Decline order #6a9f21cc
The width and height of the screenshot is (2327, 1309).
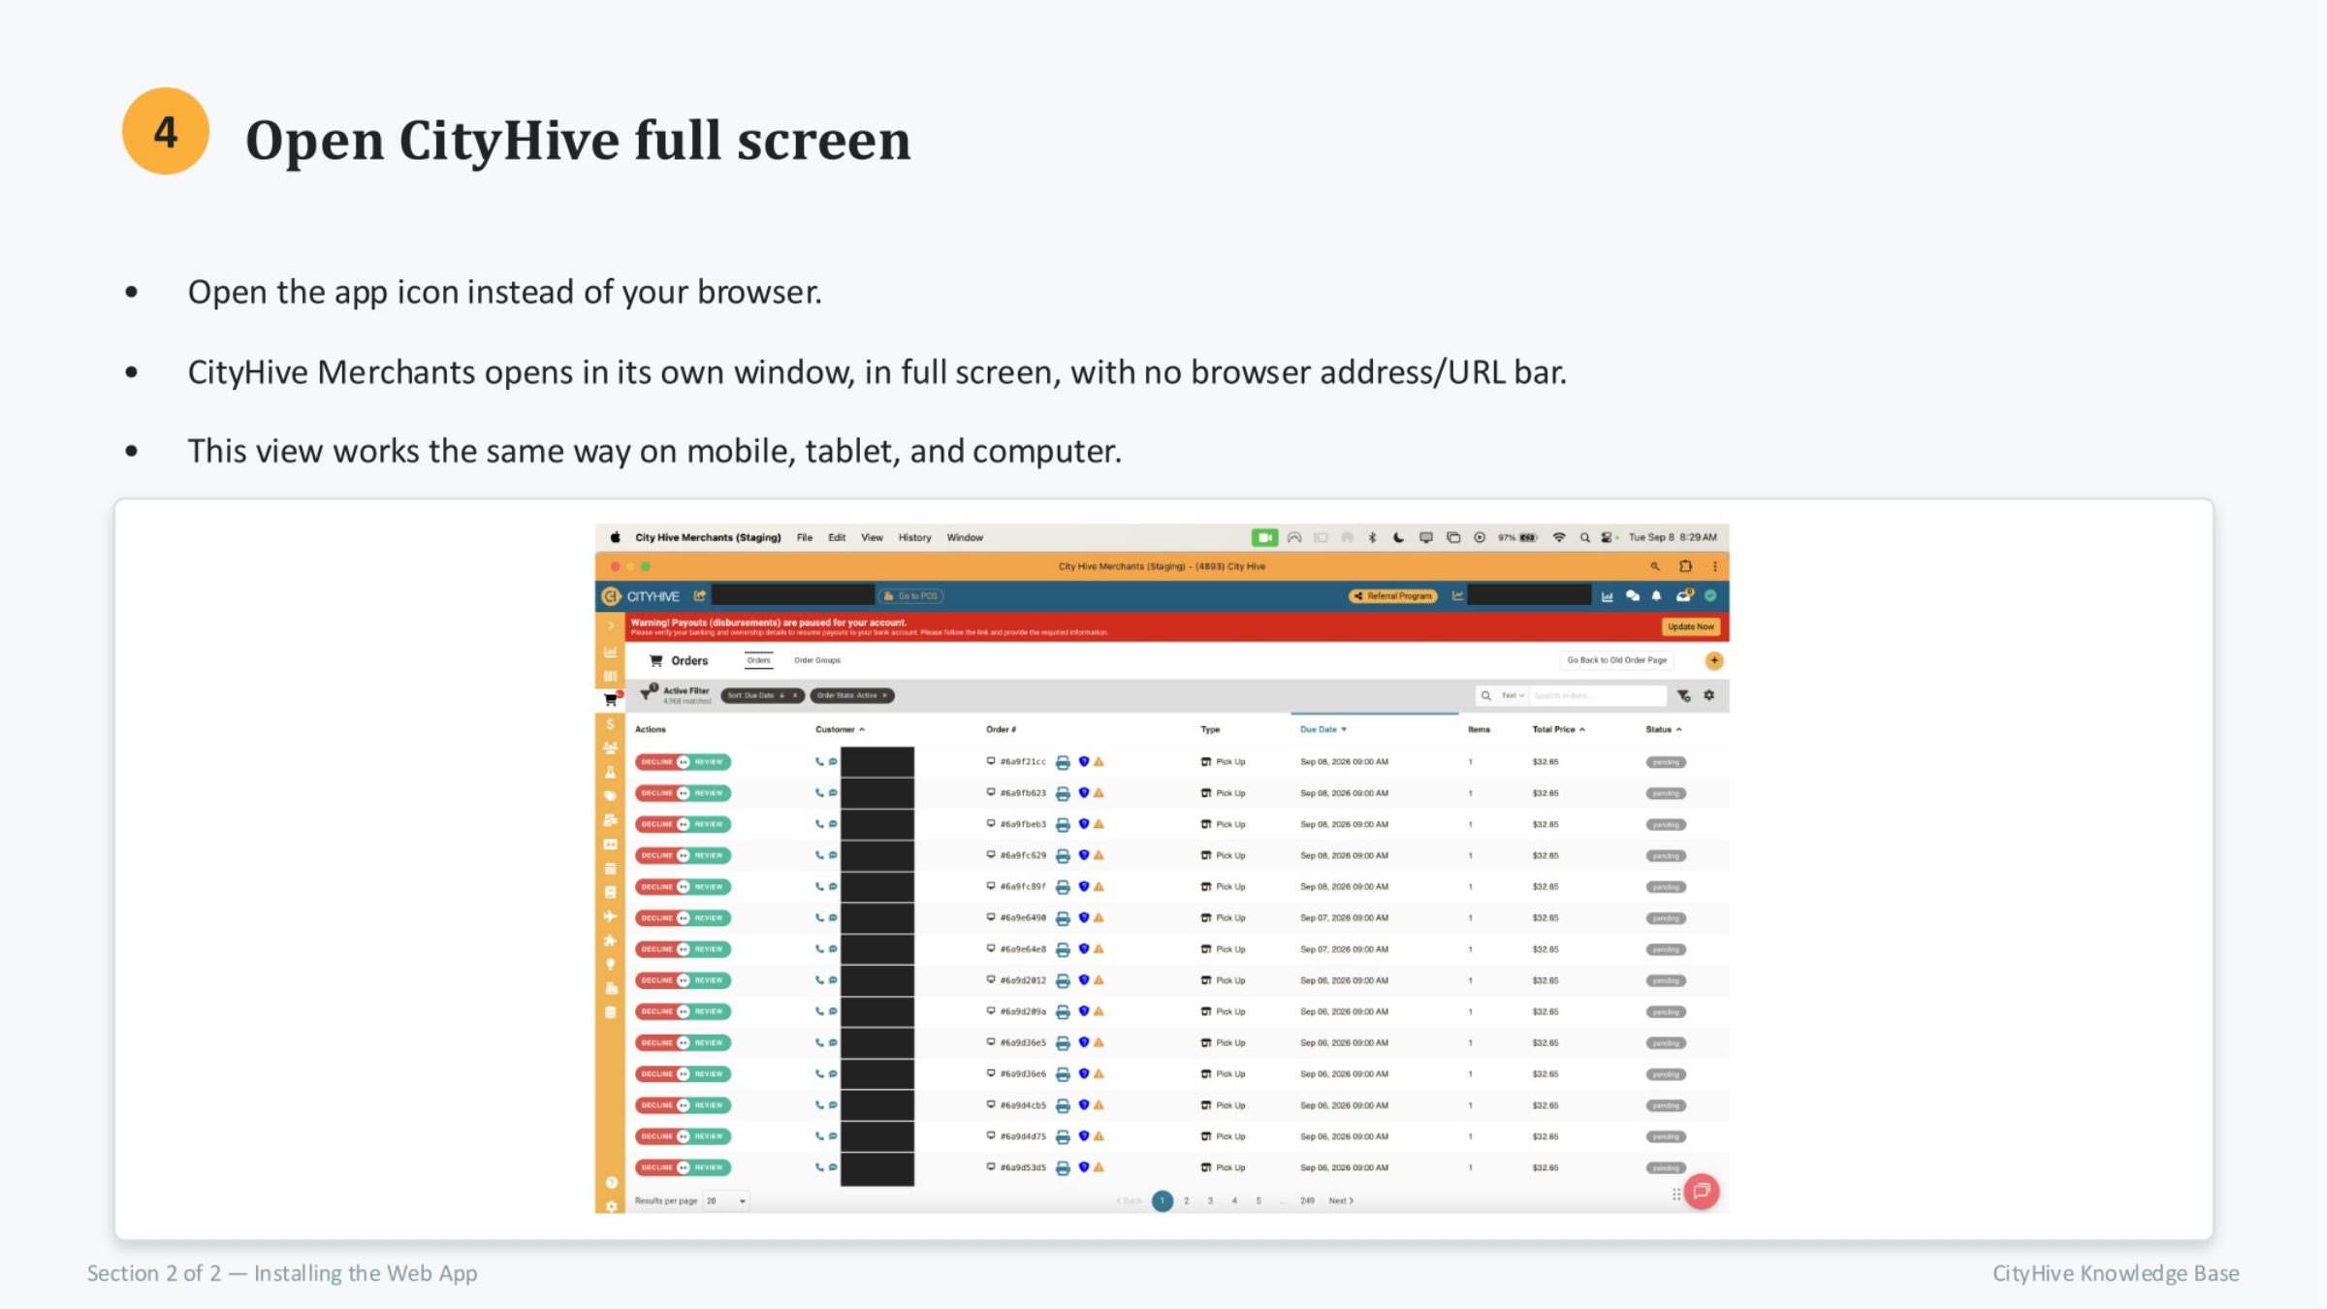click(x=656, y=762)
